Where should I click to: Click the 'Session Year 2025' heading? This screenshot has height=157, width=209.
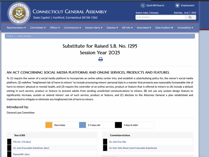(100, 53)
